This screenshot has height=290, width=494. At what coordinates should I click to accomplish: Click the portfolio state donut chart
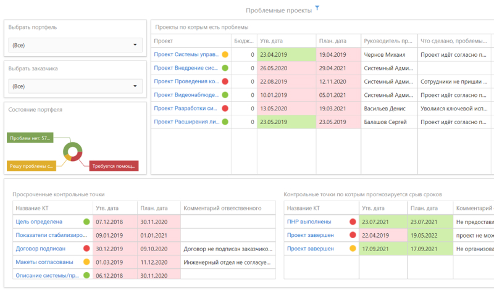tap(73, 152)
